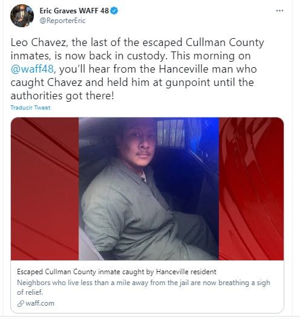Image resolution: width=300 pixels, height=319 pixels.
Task: Click the headline Escaped Cullman County inmate caught
Action: point(117,272)
